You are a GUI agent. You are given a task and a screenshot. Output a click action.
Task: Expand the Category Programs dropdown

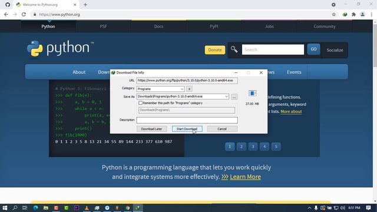coord(182,89)
